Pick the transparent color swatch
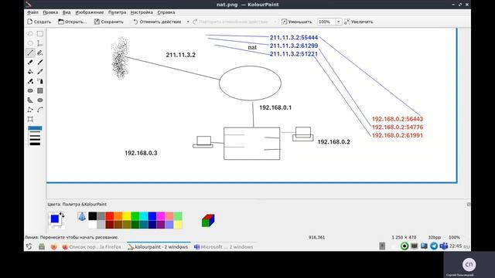 click(82, 216)
